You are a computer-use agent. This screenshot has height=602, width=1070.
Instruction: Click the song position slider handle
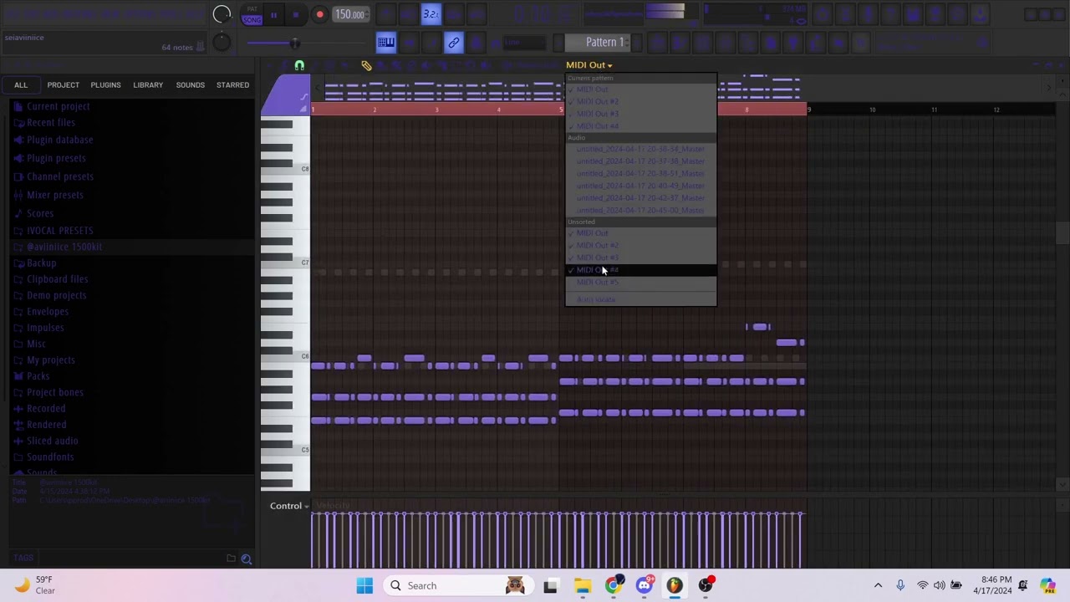coord(294,43)
